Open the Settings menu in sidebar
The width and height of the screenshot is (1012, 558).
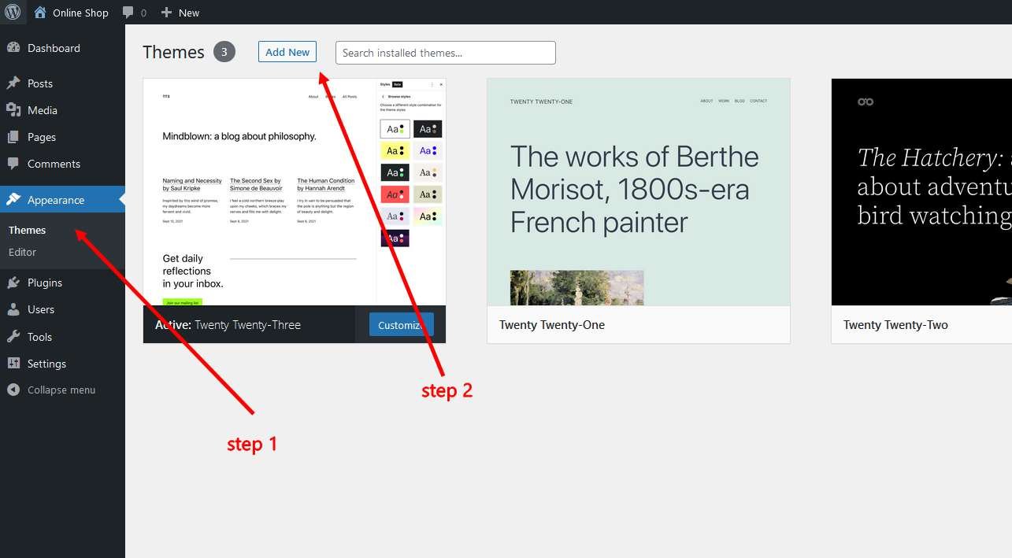pyautogui.click(x=46, y=364)
